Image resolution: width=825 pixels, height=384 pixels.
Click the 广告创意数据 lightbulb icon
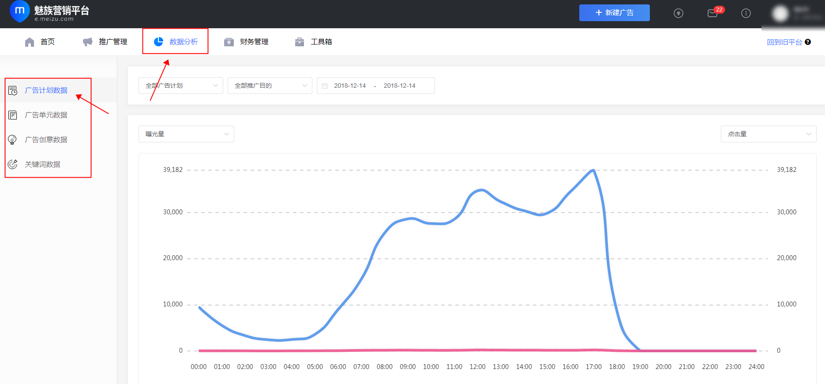[13, 140]
